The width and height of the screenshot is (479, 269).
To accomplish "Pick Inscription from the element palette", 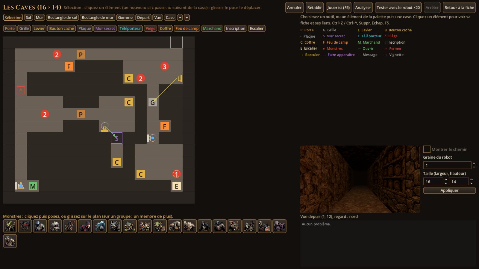I will click(235, 28).
